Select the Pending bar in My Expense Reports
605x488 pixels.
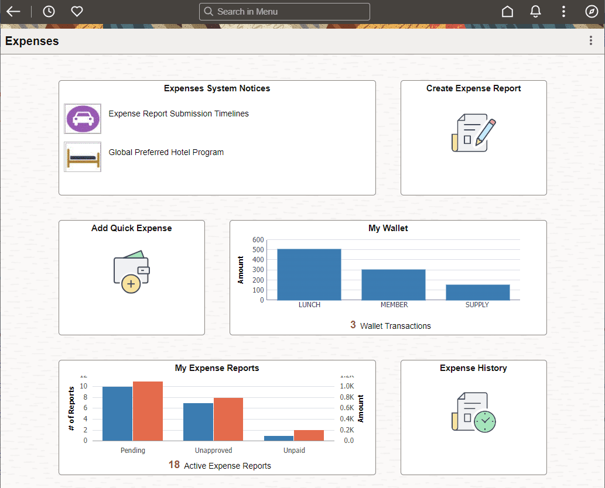(116, 413)
